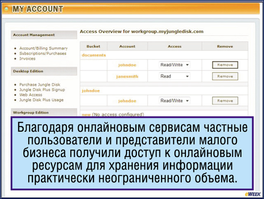Click the Access column header
This screenshot has width=264, height=199.
pos(174,46)
